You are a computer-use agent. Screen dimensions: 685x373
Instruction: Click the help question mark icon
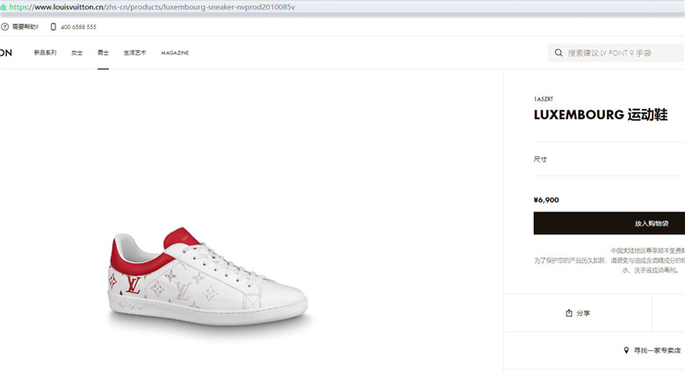(x=4, y=26)
